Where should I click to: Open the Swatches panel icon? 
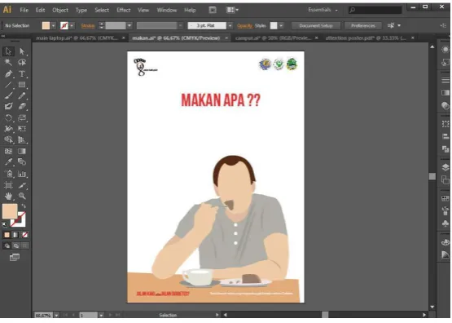tap(445, 198)
